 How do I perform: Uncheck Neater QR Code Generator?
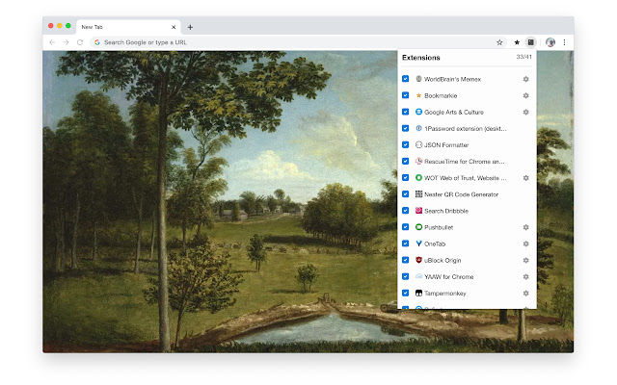tap(405, 194)
